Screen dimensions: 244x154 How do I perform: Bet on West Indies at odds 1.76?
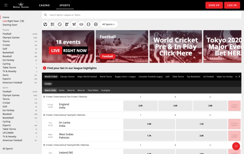(x=149, y=136)
